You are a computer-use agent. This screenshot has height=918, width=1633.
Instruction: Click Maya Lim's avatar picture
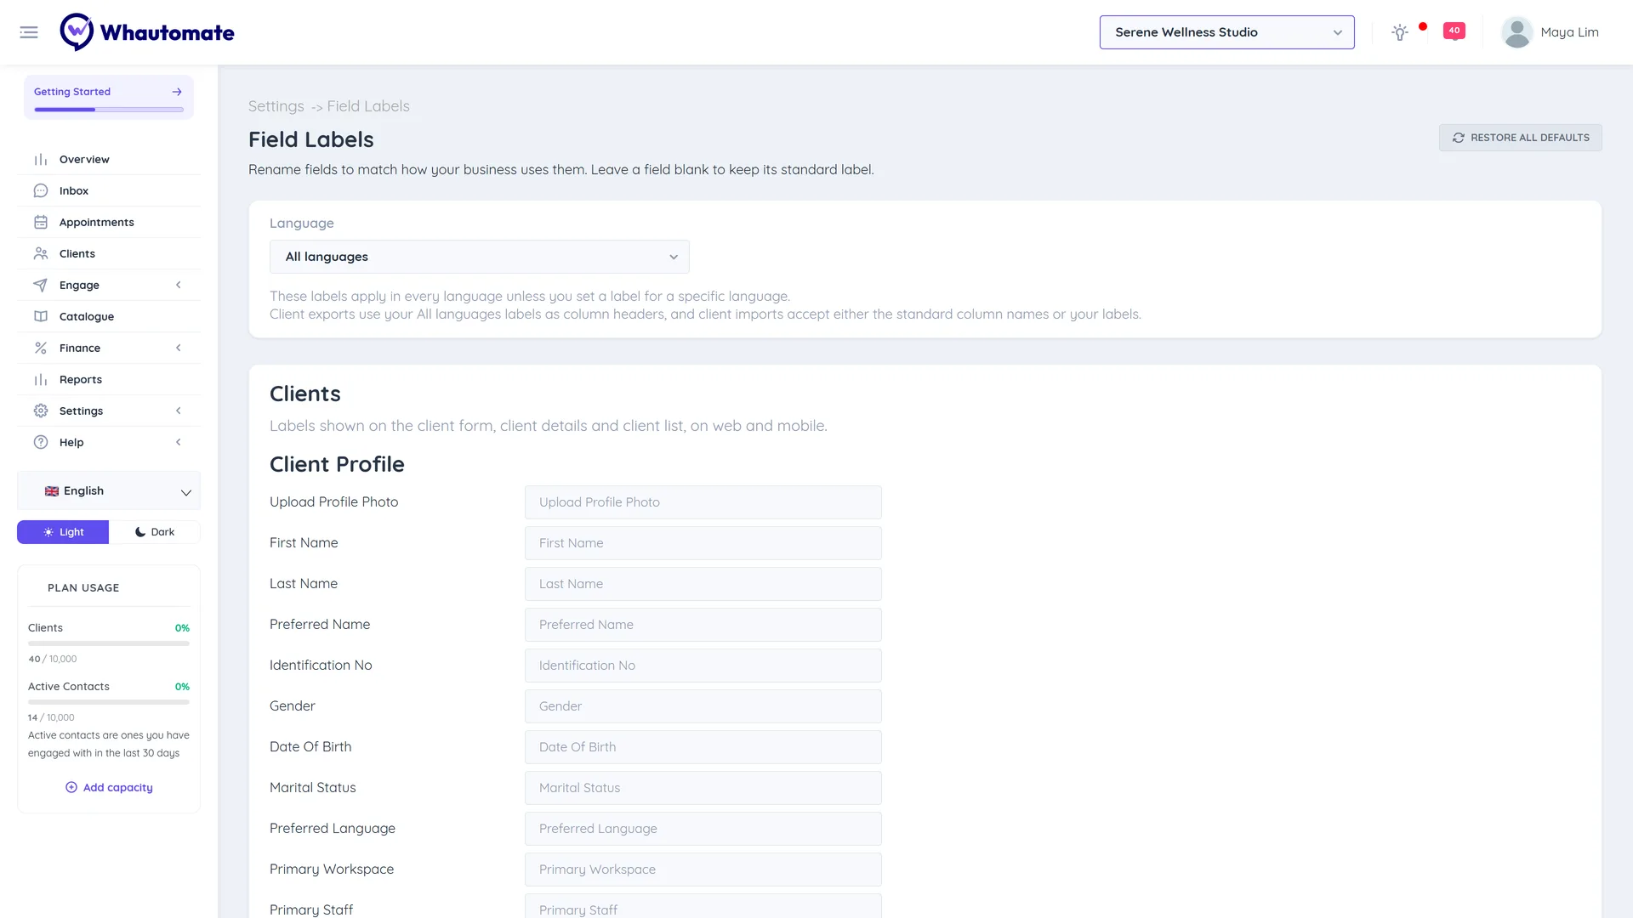coord(1516,32)
